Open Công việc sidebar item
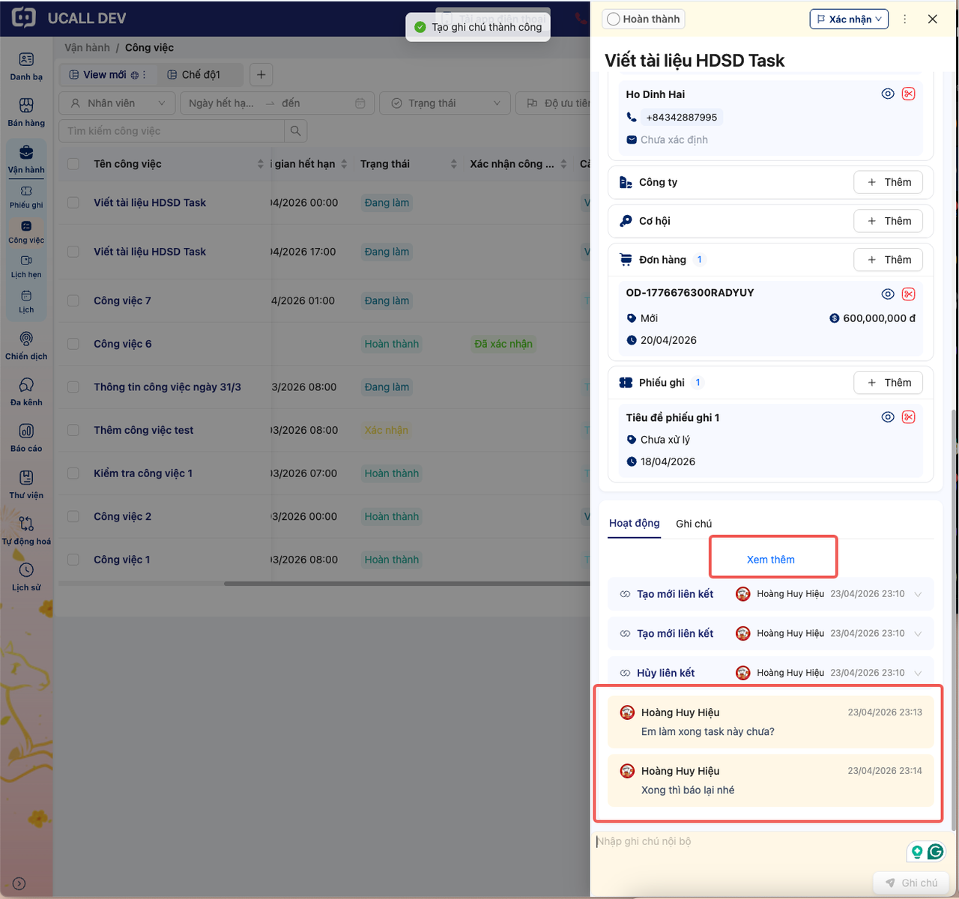The image size is (959, 899). 26,232
